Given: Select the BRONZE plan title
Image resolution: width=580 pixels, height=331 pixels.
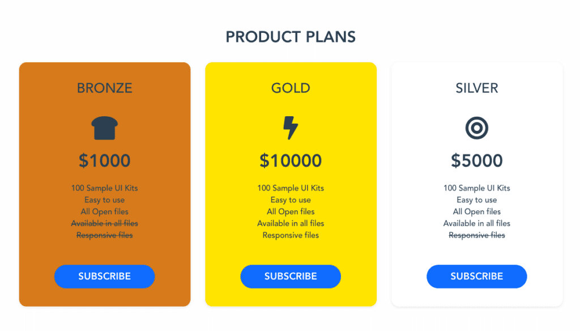Looking at the screenshot, I should [105, 88].
